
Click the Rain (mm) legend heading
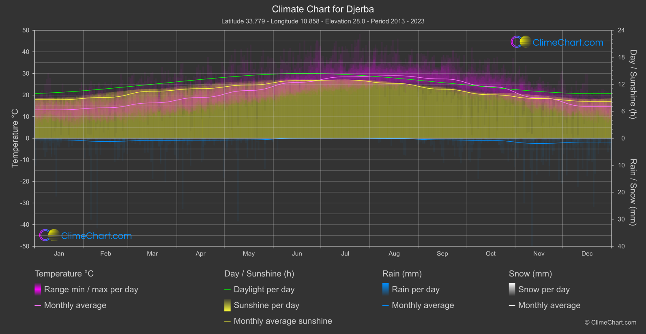click(x=402, y=274)
